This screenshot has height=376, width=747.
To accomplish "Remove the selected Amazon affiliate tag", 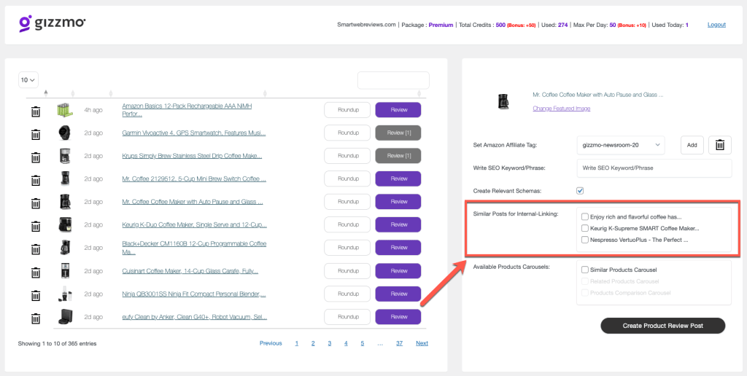I will (x=719, y=145).
